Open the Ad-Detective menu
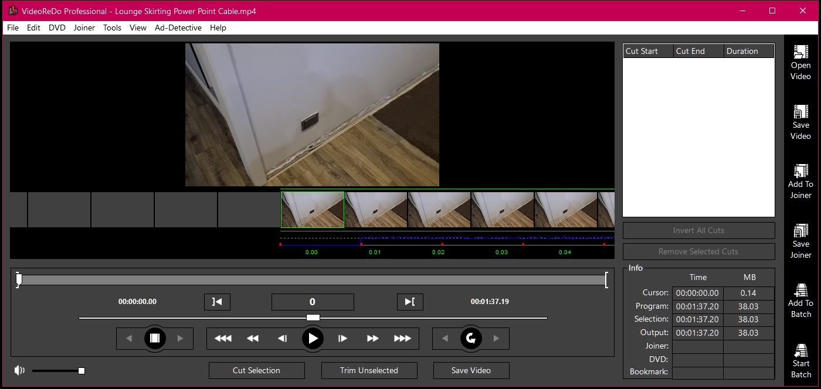Image resolution: width=821 pixels, height=389 pixels. pyautogui.click(x=178, y=28)
